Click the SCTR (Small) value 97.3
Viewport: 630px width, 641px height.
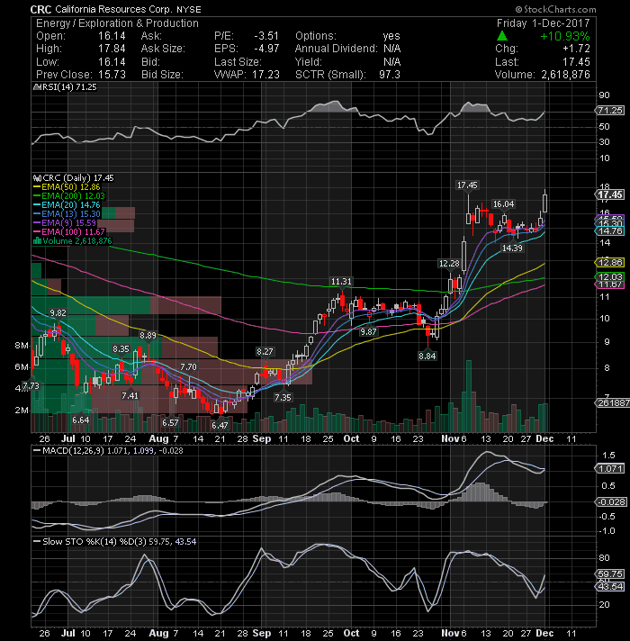pos(390,75)
